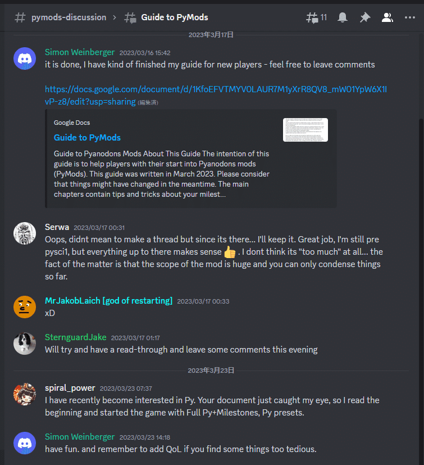
Task: Click the pymods-discussion channel hash icon
Action: click(20, 17)
